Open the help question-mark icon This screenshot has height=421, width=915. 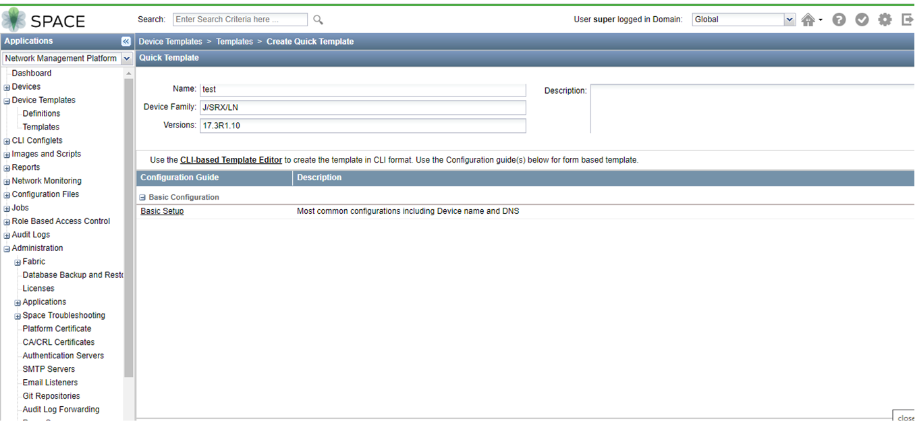[839, 20]
